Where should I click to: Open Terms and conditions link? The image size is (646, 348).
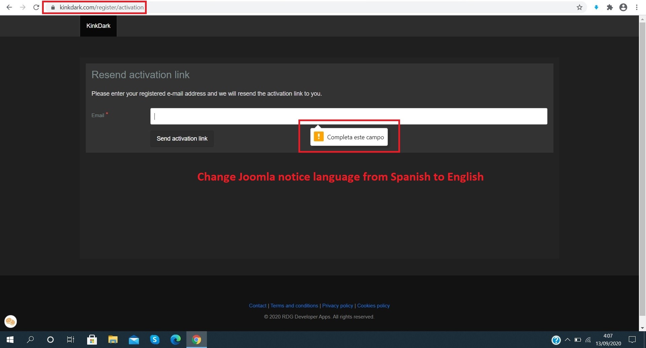[294, 306]
